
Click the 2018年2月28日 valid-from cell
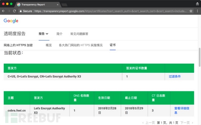click(x=107, y=110)
